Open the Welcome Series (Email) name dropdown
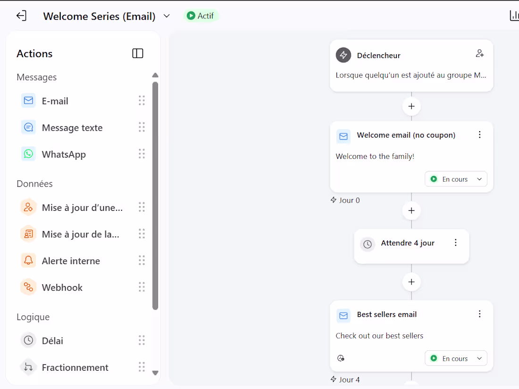 point(167,16)
